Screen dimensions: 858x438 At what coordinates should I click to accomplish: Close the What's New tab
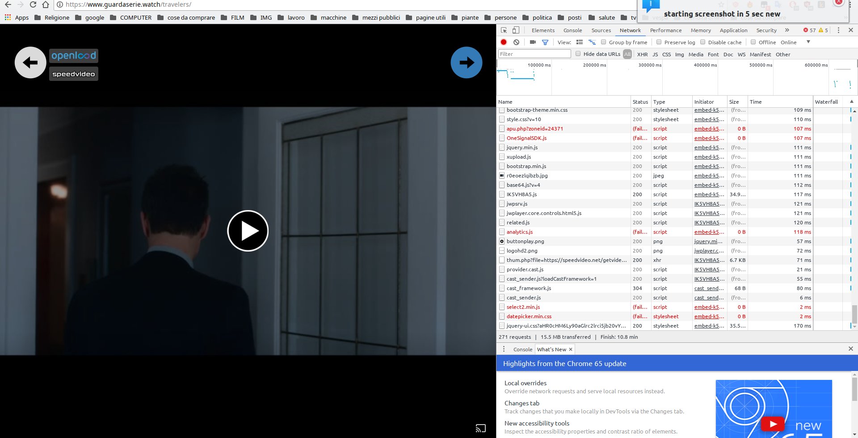(571, 350)
